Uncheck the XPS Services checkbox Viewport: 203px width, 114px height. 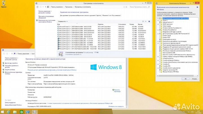[160, 66]
